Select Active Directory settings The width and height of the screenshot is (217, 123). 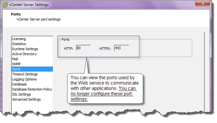pos(32,54)
